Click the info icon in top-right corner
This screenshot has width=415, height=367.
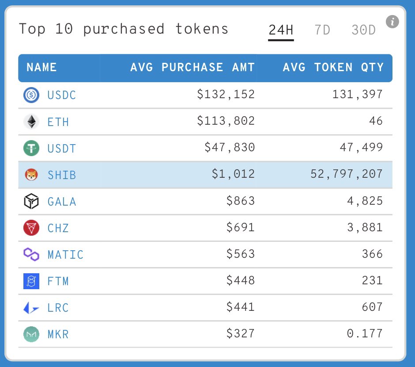point(392,22)
